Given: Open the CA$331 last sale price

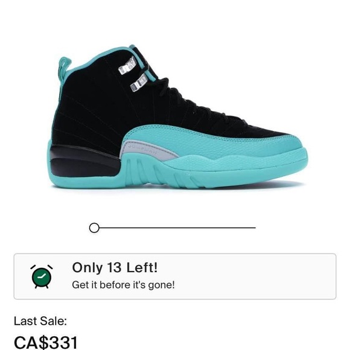Looking at the screenshot, I should pyautogui.click(x=46, y=342).
